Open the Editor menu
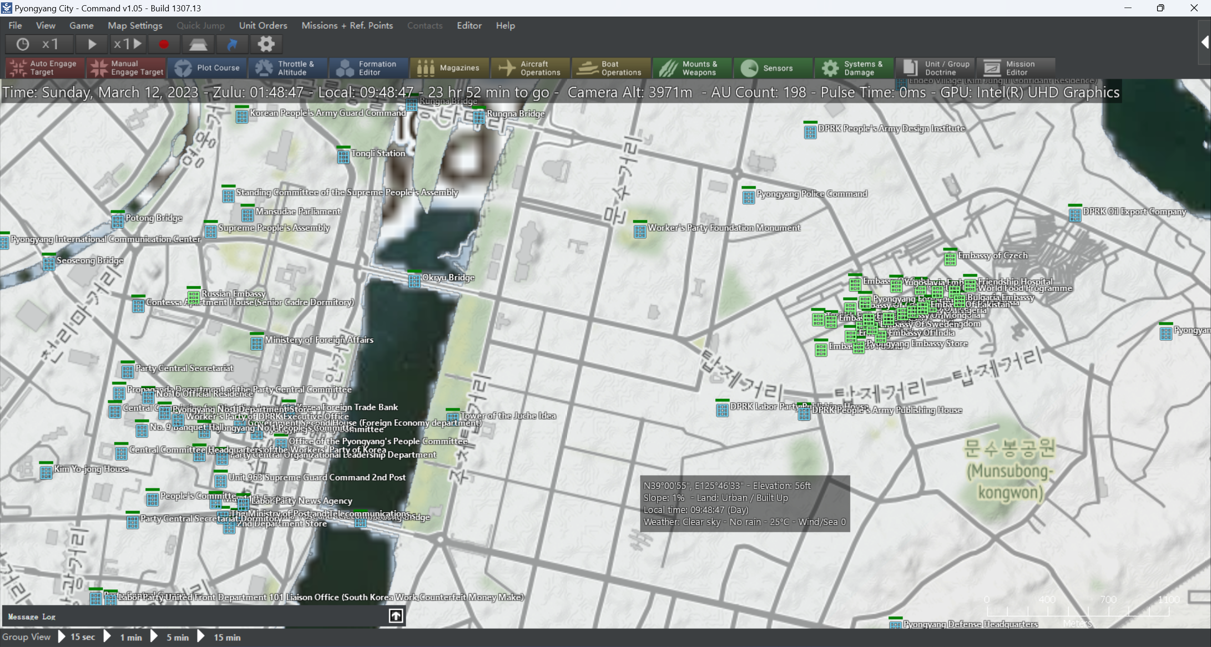Viewport: 1211px width, 647px height. click(x=469, y=26)
